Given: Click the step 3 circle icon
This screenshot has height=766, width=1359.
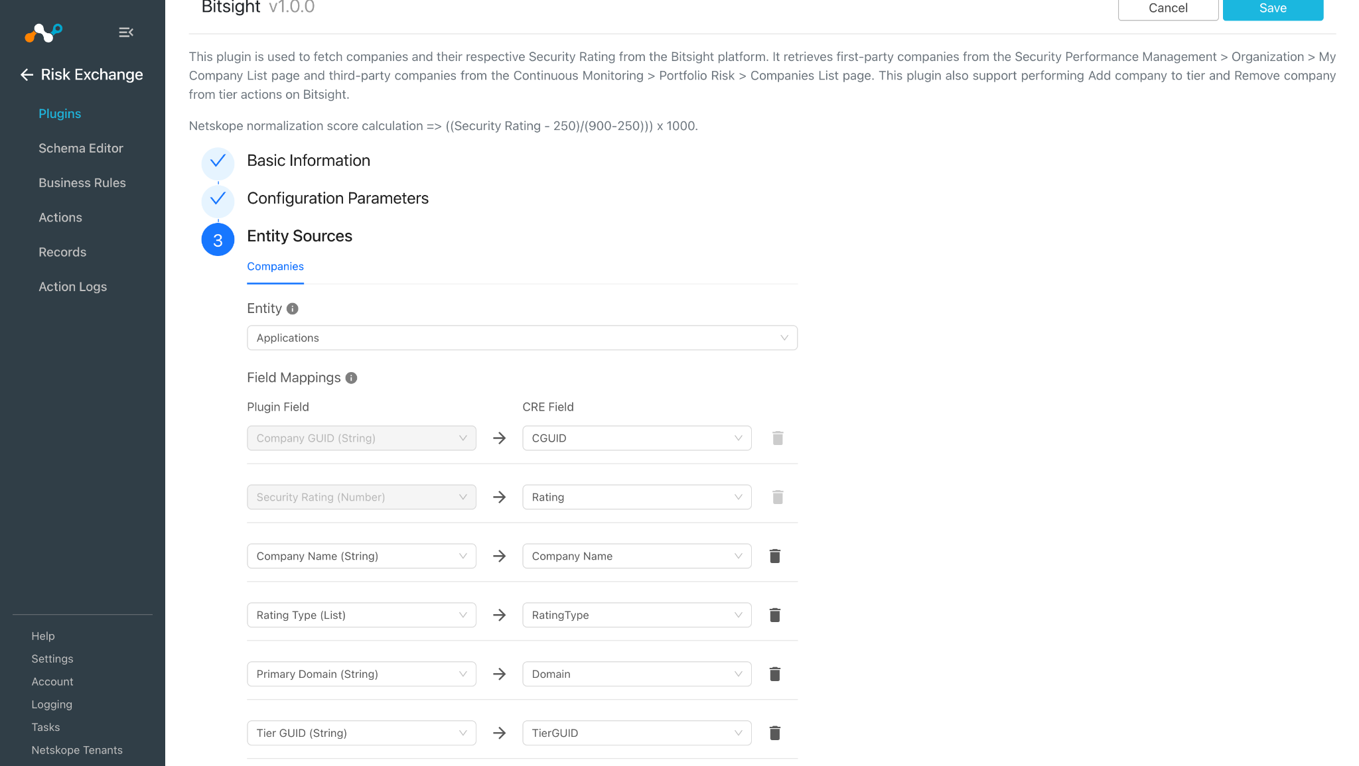Looking at the screenshot, I should click(218, 240).
